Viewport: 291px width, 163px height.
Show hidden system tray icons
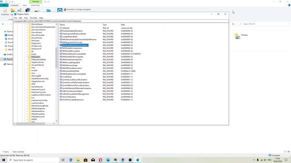tap(254, 160)
